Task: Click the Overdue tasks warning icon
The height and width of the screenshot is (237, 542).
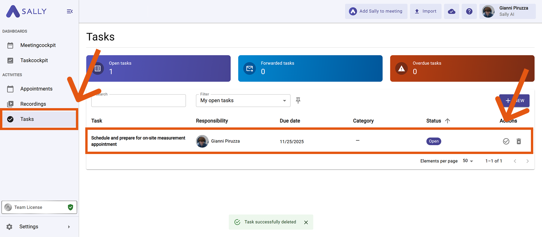Action: point(402,69)
